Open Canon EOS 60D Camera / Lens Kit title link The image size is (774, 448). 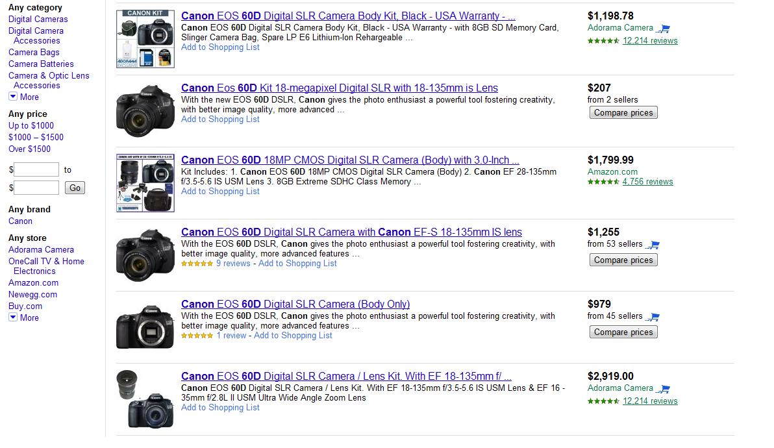(346, 376)
